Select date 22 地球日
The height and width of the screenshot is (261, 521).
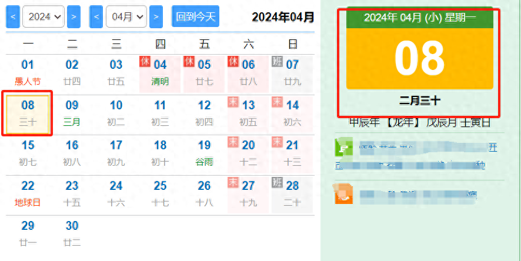pyautogui.click(x=28, y=195)
